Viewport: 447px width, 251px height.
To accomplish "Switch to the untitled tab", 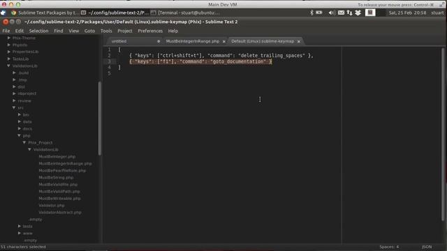I will click(x=134, y=41).
